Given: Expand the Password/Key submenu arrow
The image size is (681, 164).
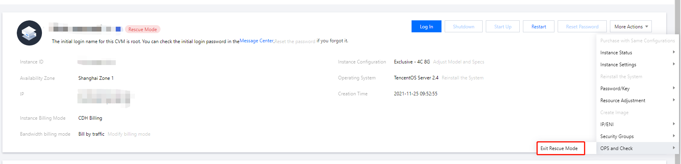Looking at the screenshot, I should (x=674, y=88).
